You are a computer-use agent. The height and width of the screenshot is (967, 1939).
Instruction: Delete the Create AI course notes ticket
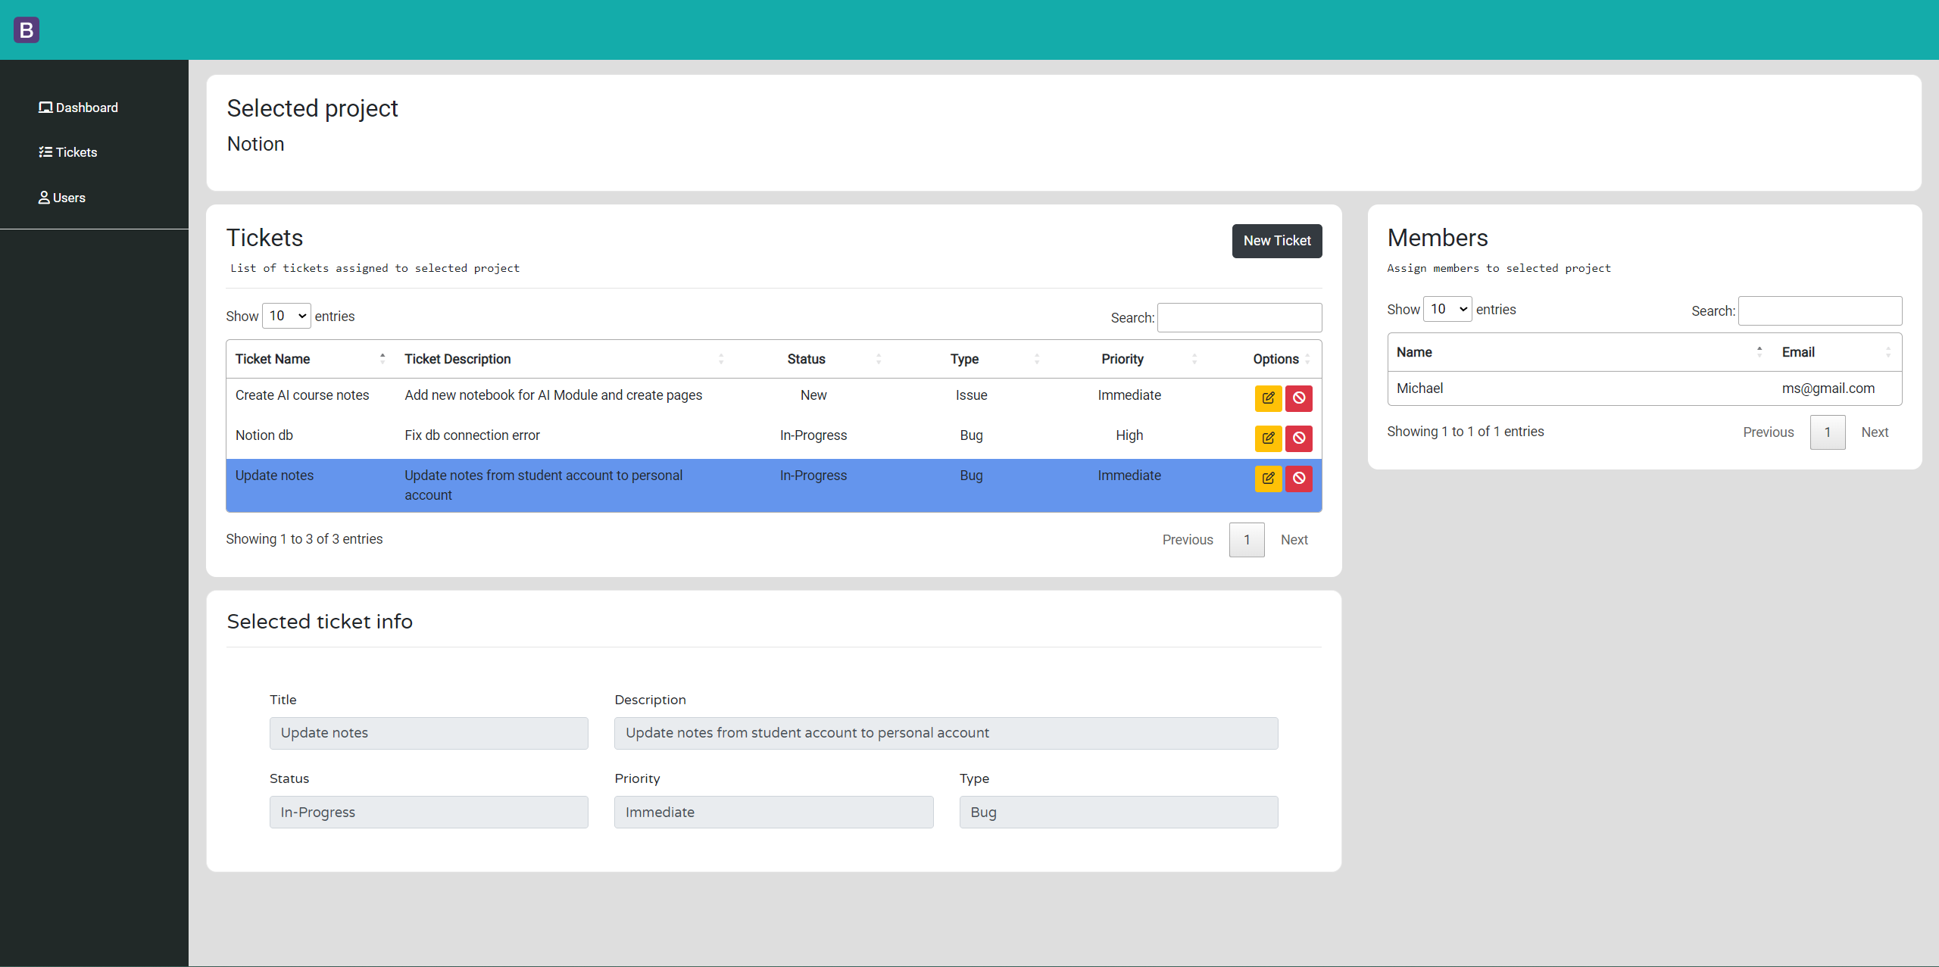click(x=1298, y=398)
